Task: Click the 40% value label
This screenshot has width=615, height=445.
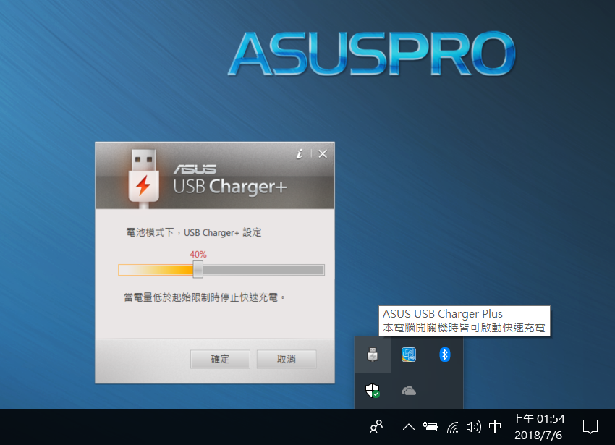Action: point(198,254)
